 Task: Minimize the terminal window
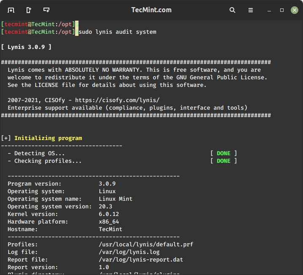point(270,10)
